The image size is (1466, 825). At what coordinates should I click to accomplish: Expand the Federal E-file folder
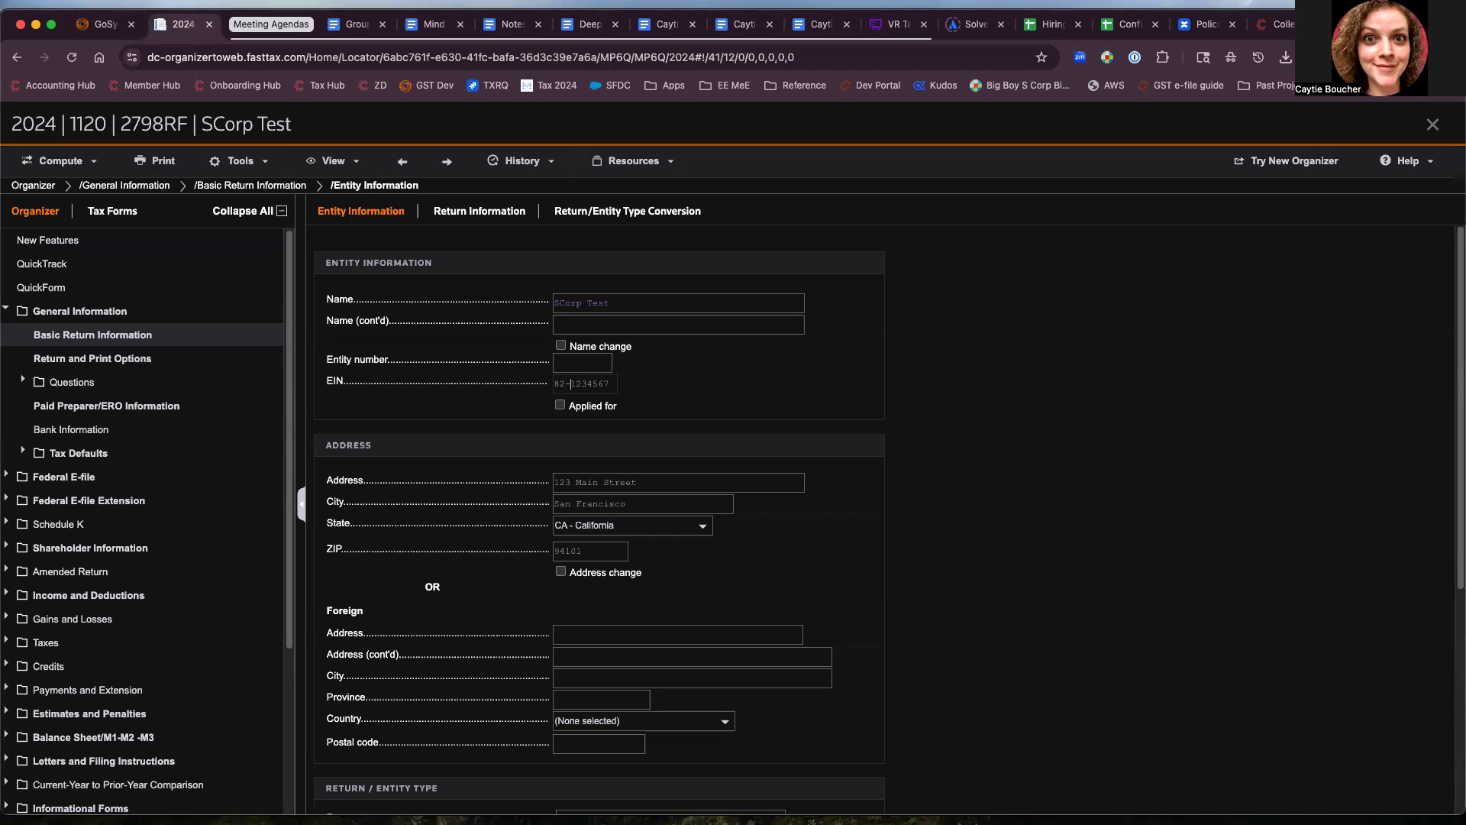click(x=7, y=475)
